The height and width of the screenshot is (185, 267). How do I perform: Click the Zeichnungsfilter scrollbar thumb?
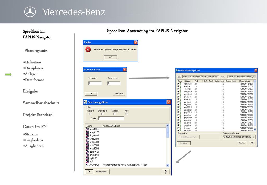(x=168, y=132)
